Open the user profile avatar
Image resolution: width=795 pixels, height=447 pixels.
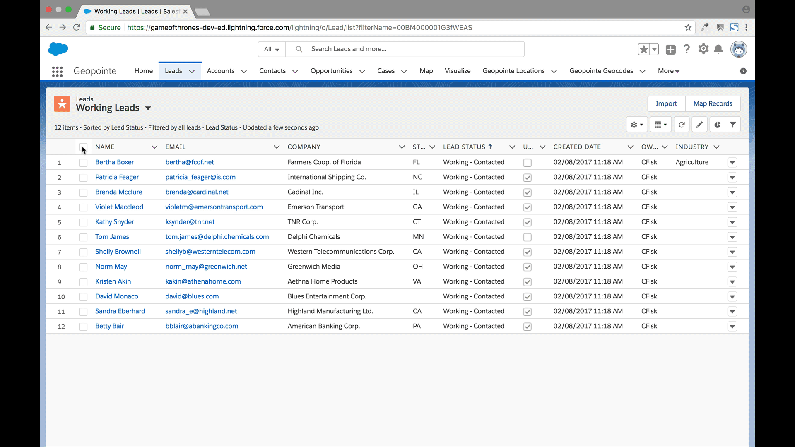tap(739, 49)
